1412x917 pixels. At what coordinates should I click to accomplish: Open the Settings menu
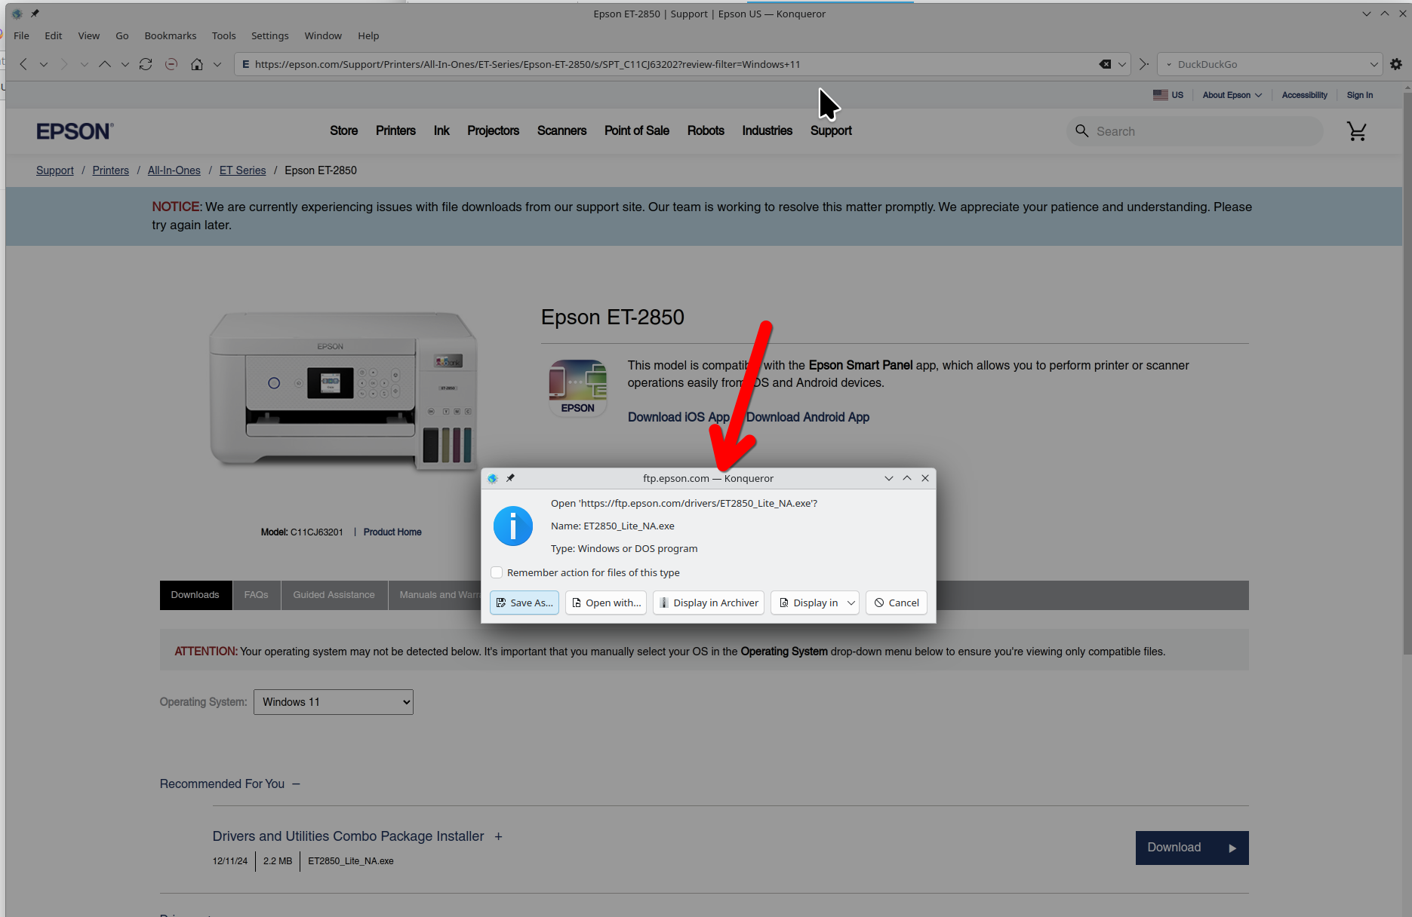click(270, 35)
